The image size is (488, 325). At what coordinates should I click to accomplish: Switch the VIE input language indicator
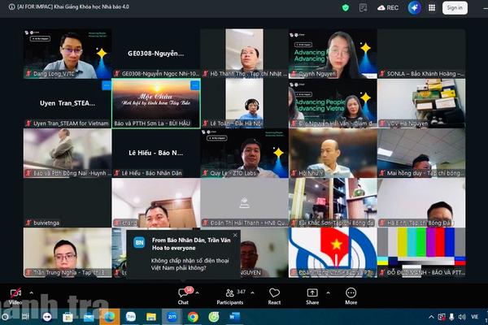pyautogui.click(x=474, y=317)
